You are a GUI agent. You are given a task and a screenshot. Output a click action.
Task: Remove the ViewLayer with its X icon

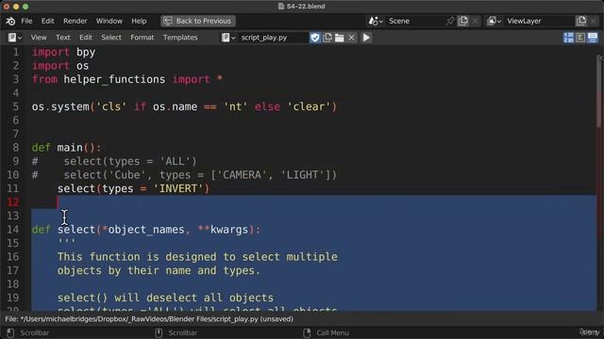click(594, 21)
